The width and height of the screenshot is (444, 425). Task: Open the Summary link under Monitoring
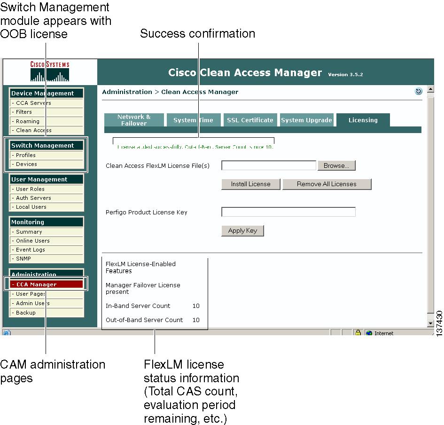(x=47, y=232)
